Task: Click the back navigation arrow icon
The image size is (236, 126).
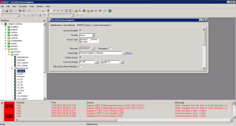Action: point(54,11)
